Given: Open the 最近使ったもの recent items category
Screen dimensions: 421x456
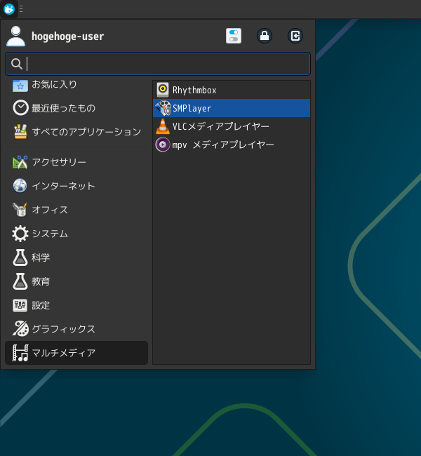Looking at the screenshot, I should (76, 108).
